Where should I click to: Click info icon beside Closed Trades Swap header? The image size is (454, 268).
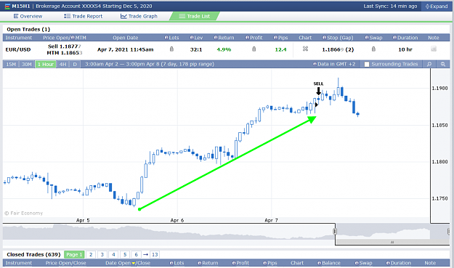pos(357,263)
